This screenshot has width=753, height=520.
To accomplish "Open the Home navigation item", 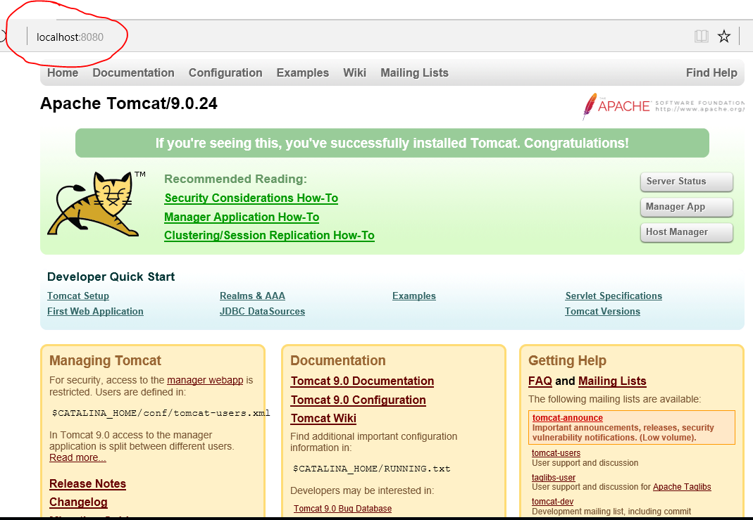I will [x=63, y=72].
